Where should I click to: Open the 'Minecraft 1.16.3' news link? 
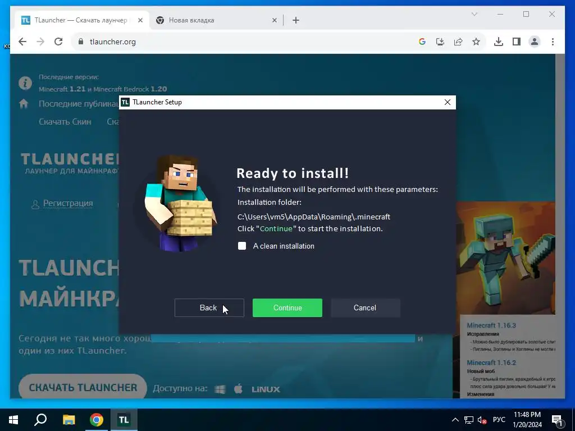click(x=491, y=325)
